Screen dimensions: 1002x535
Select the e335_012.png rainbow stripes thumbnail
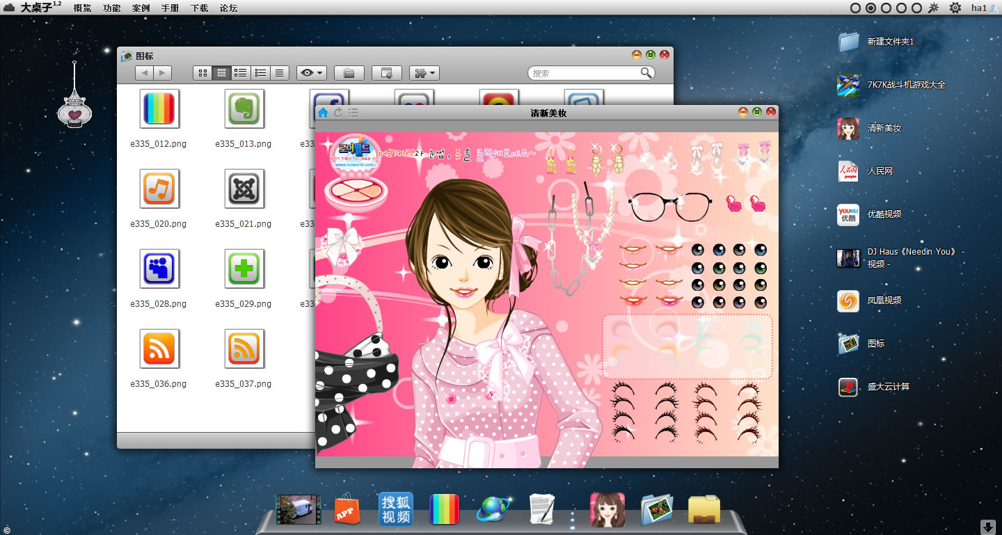pyautogui.click(x=159, y=109)
